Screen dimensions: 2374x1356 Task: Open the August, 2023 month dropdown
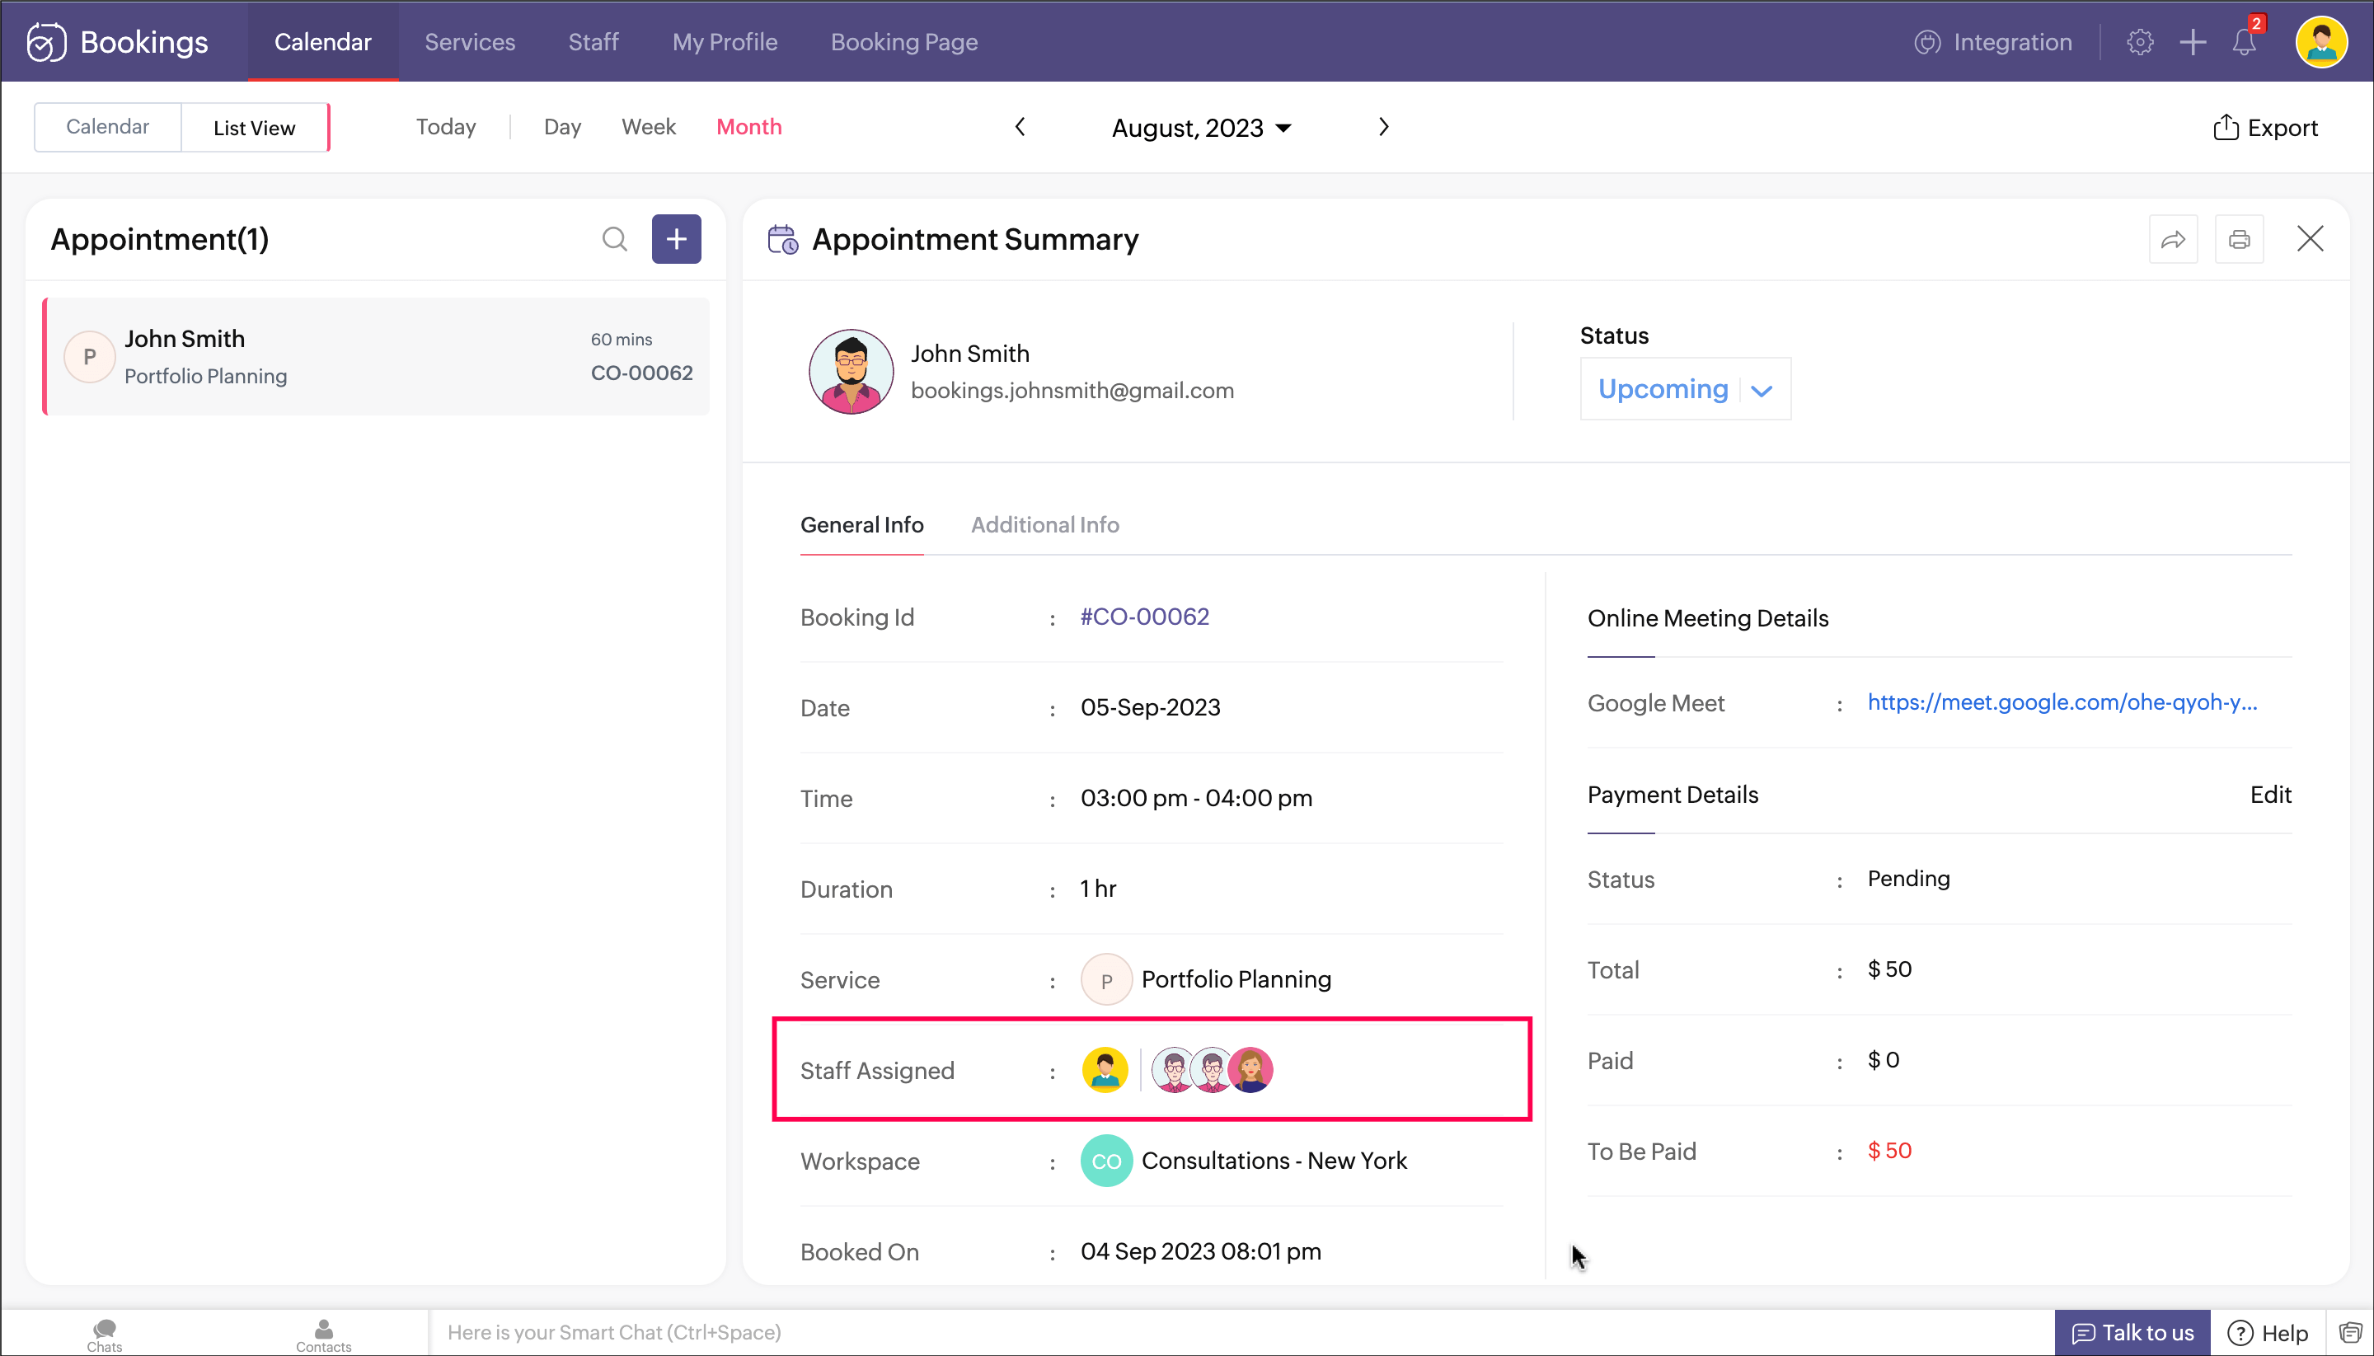point(1200,128)
